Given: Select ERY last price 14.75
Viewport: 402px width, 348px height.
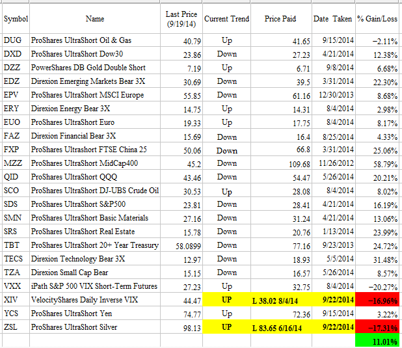Looking at the screenshot, I should point(181,109).
